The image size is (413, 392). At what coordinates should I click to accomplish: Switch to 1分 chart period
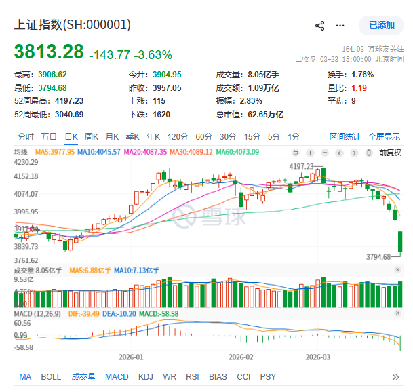tap(294, 137)
